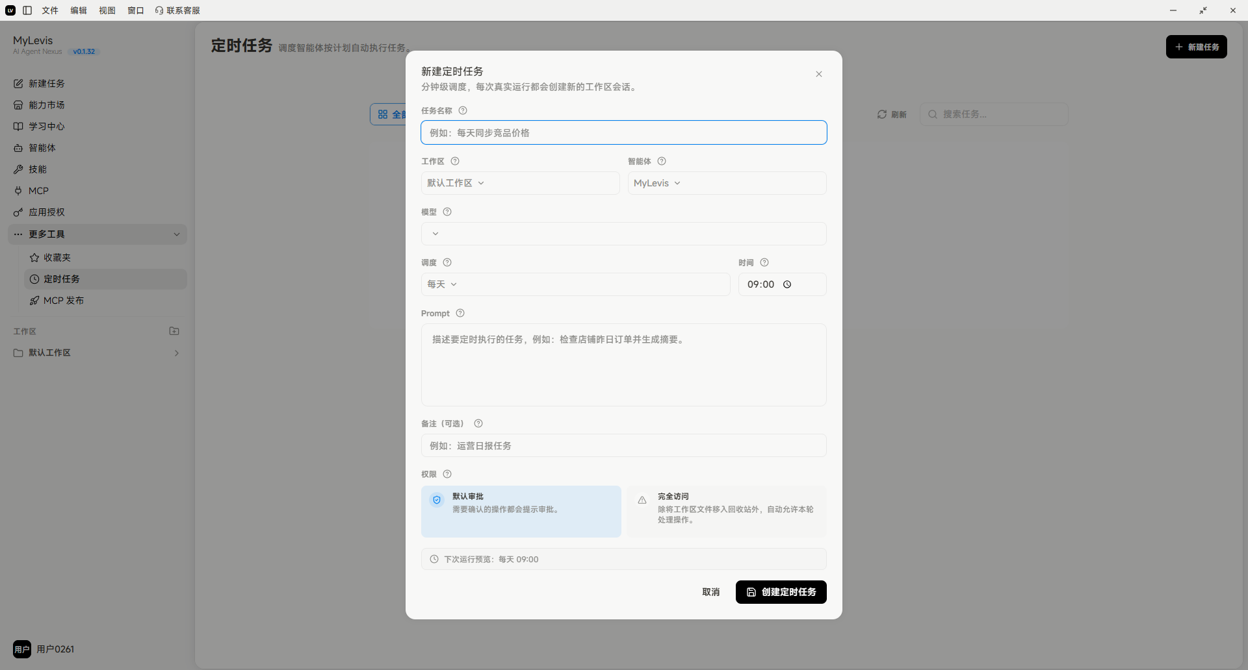Click the help icon next to 工作区 label
Image resolution: width=1248 pixels, height=670 pixels.
pyautogui.click(x=455, y=161)
